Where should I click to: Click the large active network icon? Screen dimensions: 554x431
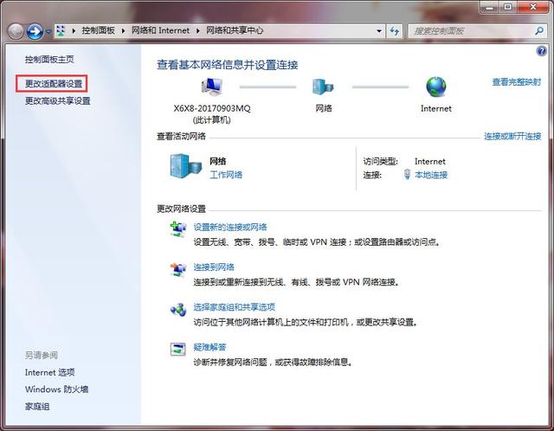pyautogui.click(x=185, y=166)
